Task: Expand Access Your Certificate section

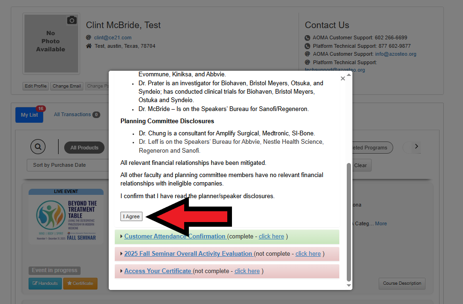Action: (x=157, y=271)
